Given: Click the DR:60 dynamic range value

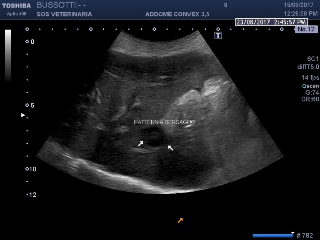Looking at the screenshot, I should [x=310, y=99].
